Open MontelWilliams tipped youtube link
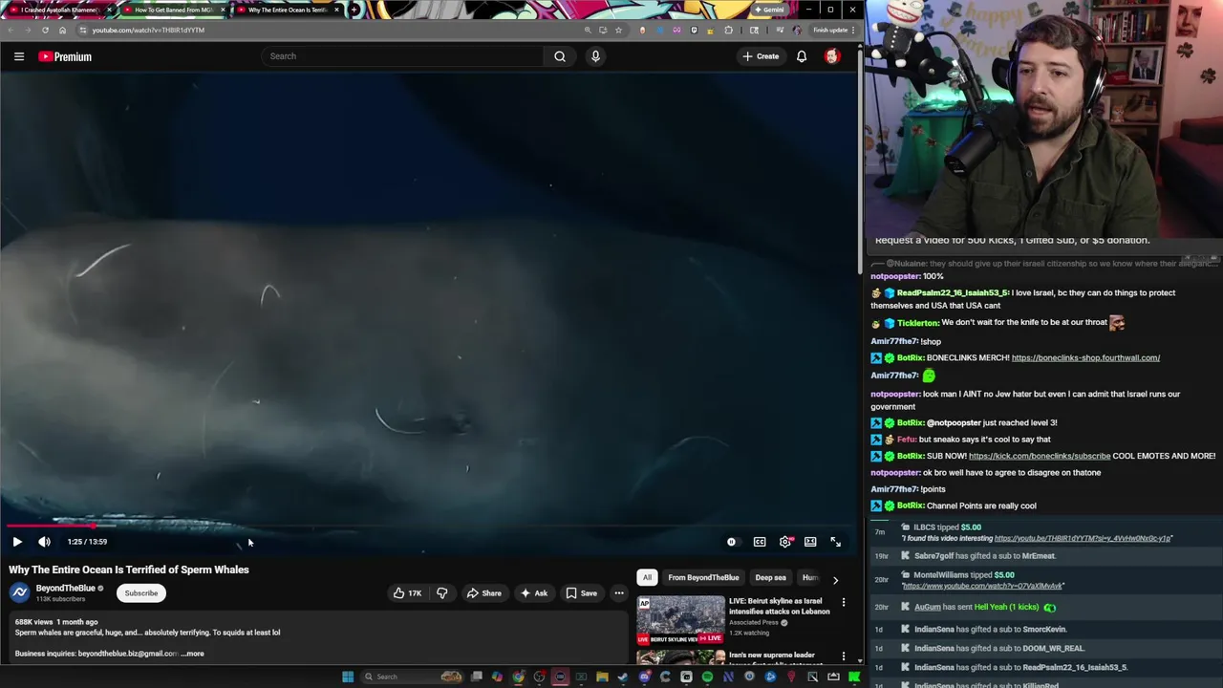 point(982,586)
